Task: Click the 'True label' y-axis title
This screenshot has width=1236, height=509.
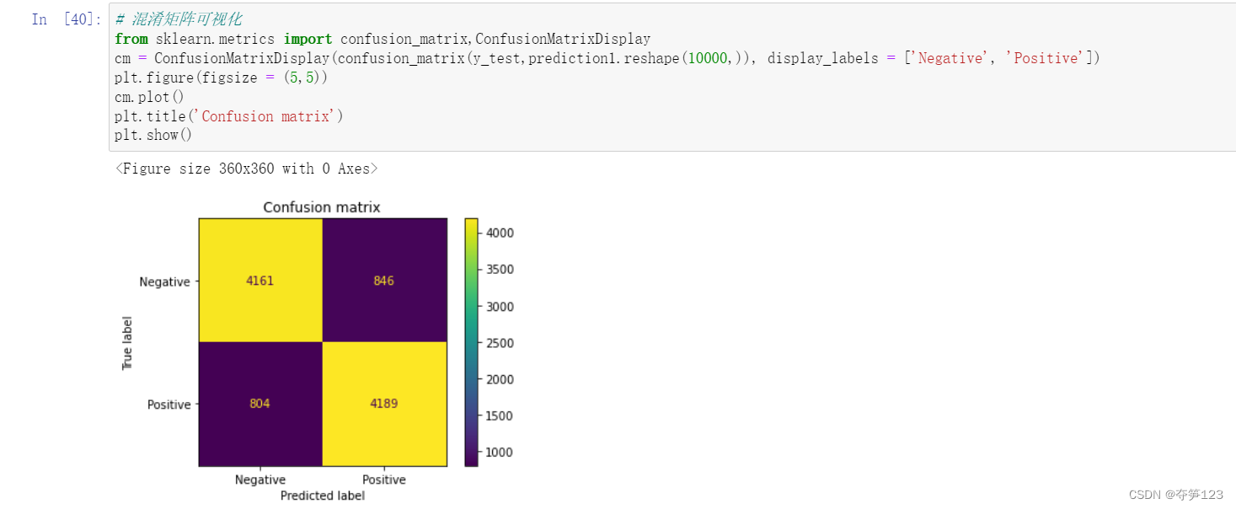Action: (x=128, y=342)
